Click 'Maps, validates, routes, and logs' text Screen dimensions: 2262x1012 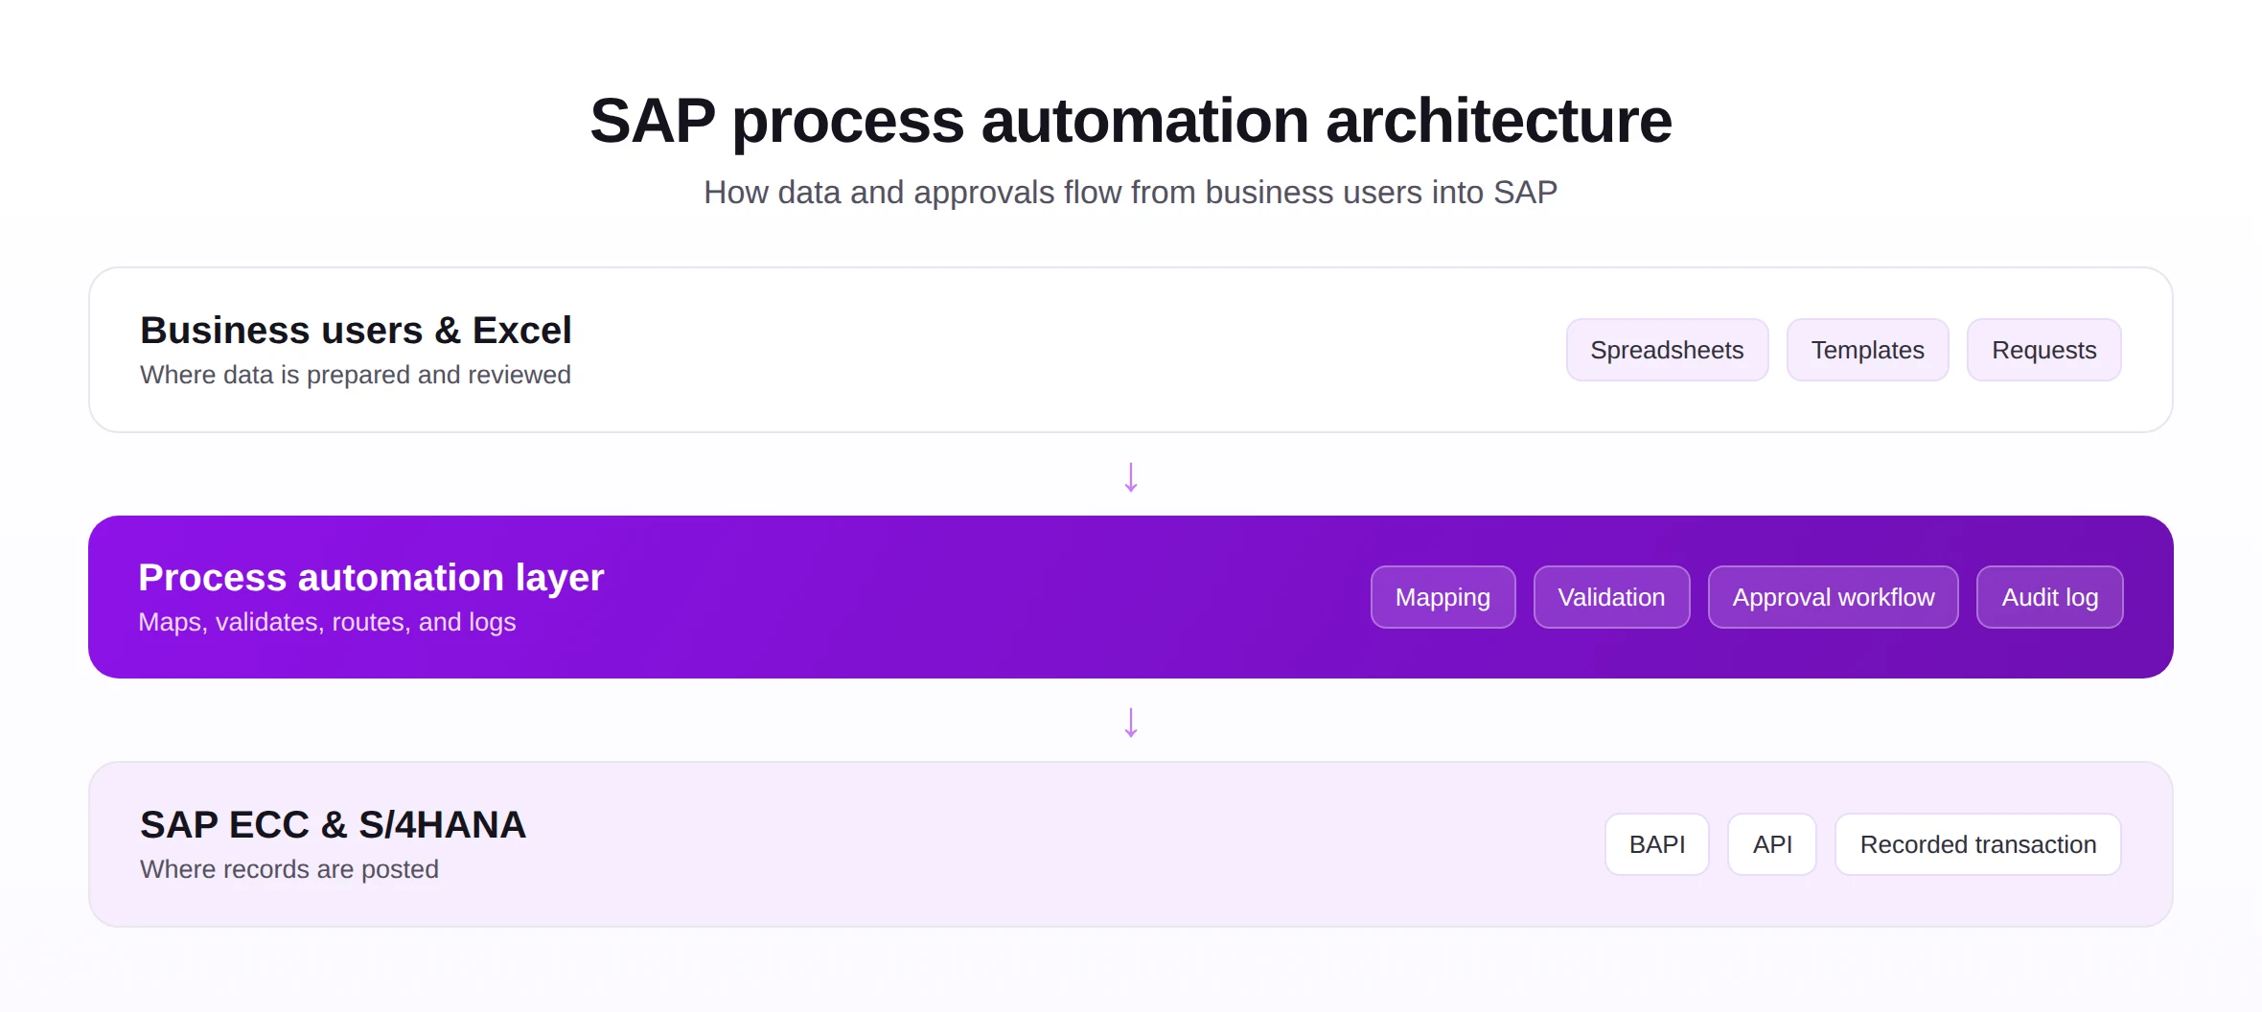[x=327, y=622]
